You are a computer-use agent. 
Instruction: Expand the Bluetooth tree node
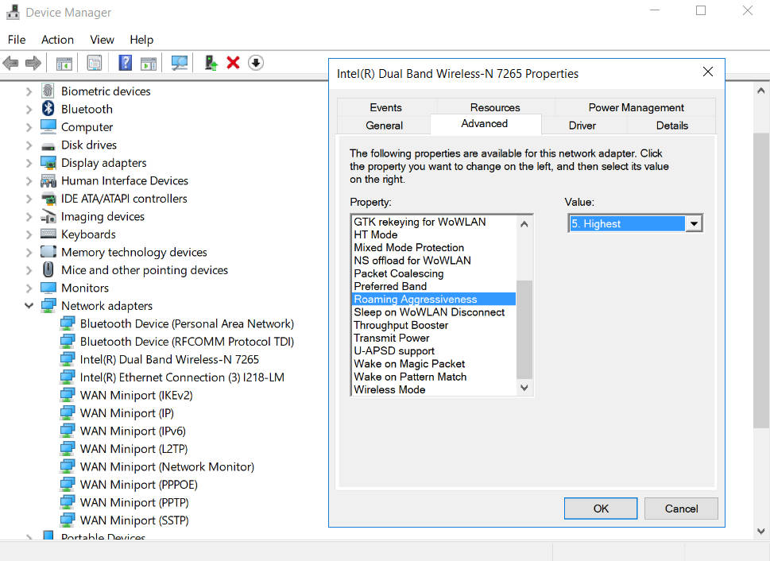click(29, 109)
